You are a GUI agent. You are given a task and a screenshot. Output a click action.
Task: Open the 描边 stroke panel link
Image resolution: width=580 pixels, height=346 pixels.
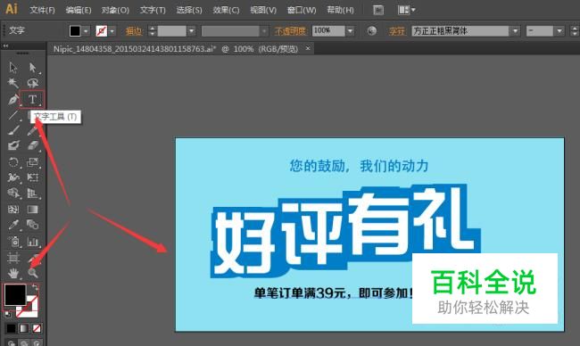point(134,31)
